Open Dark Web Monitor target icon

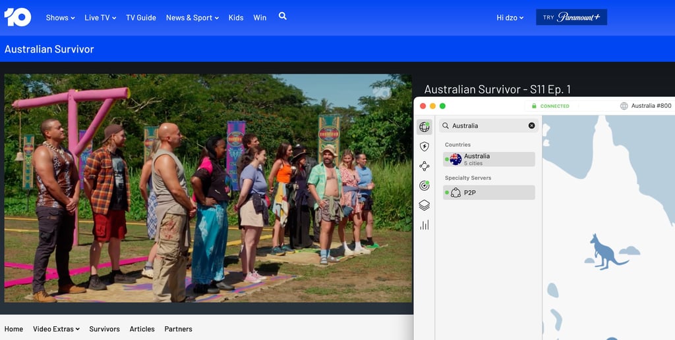tap(425, 185)
